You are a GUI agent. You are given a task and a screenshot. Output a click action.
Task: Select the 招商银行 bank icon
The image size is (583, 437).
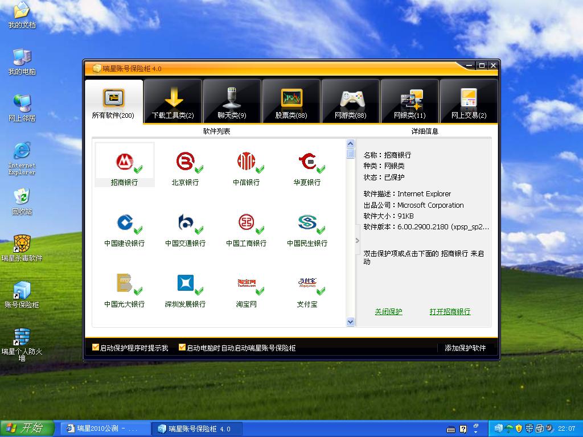125,164
